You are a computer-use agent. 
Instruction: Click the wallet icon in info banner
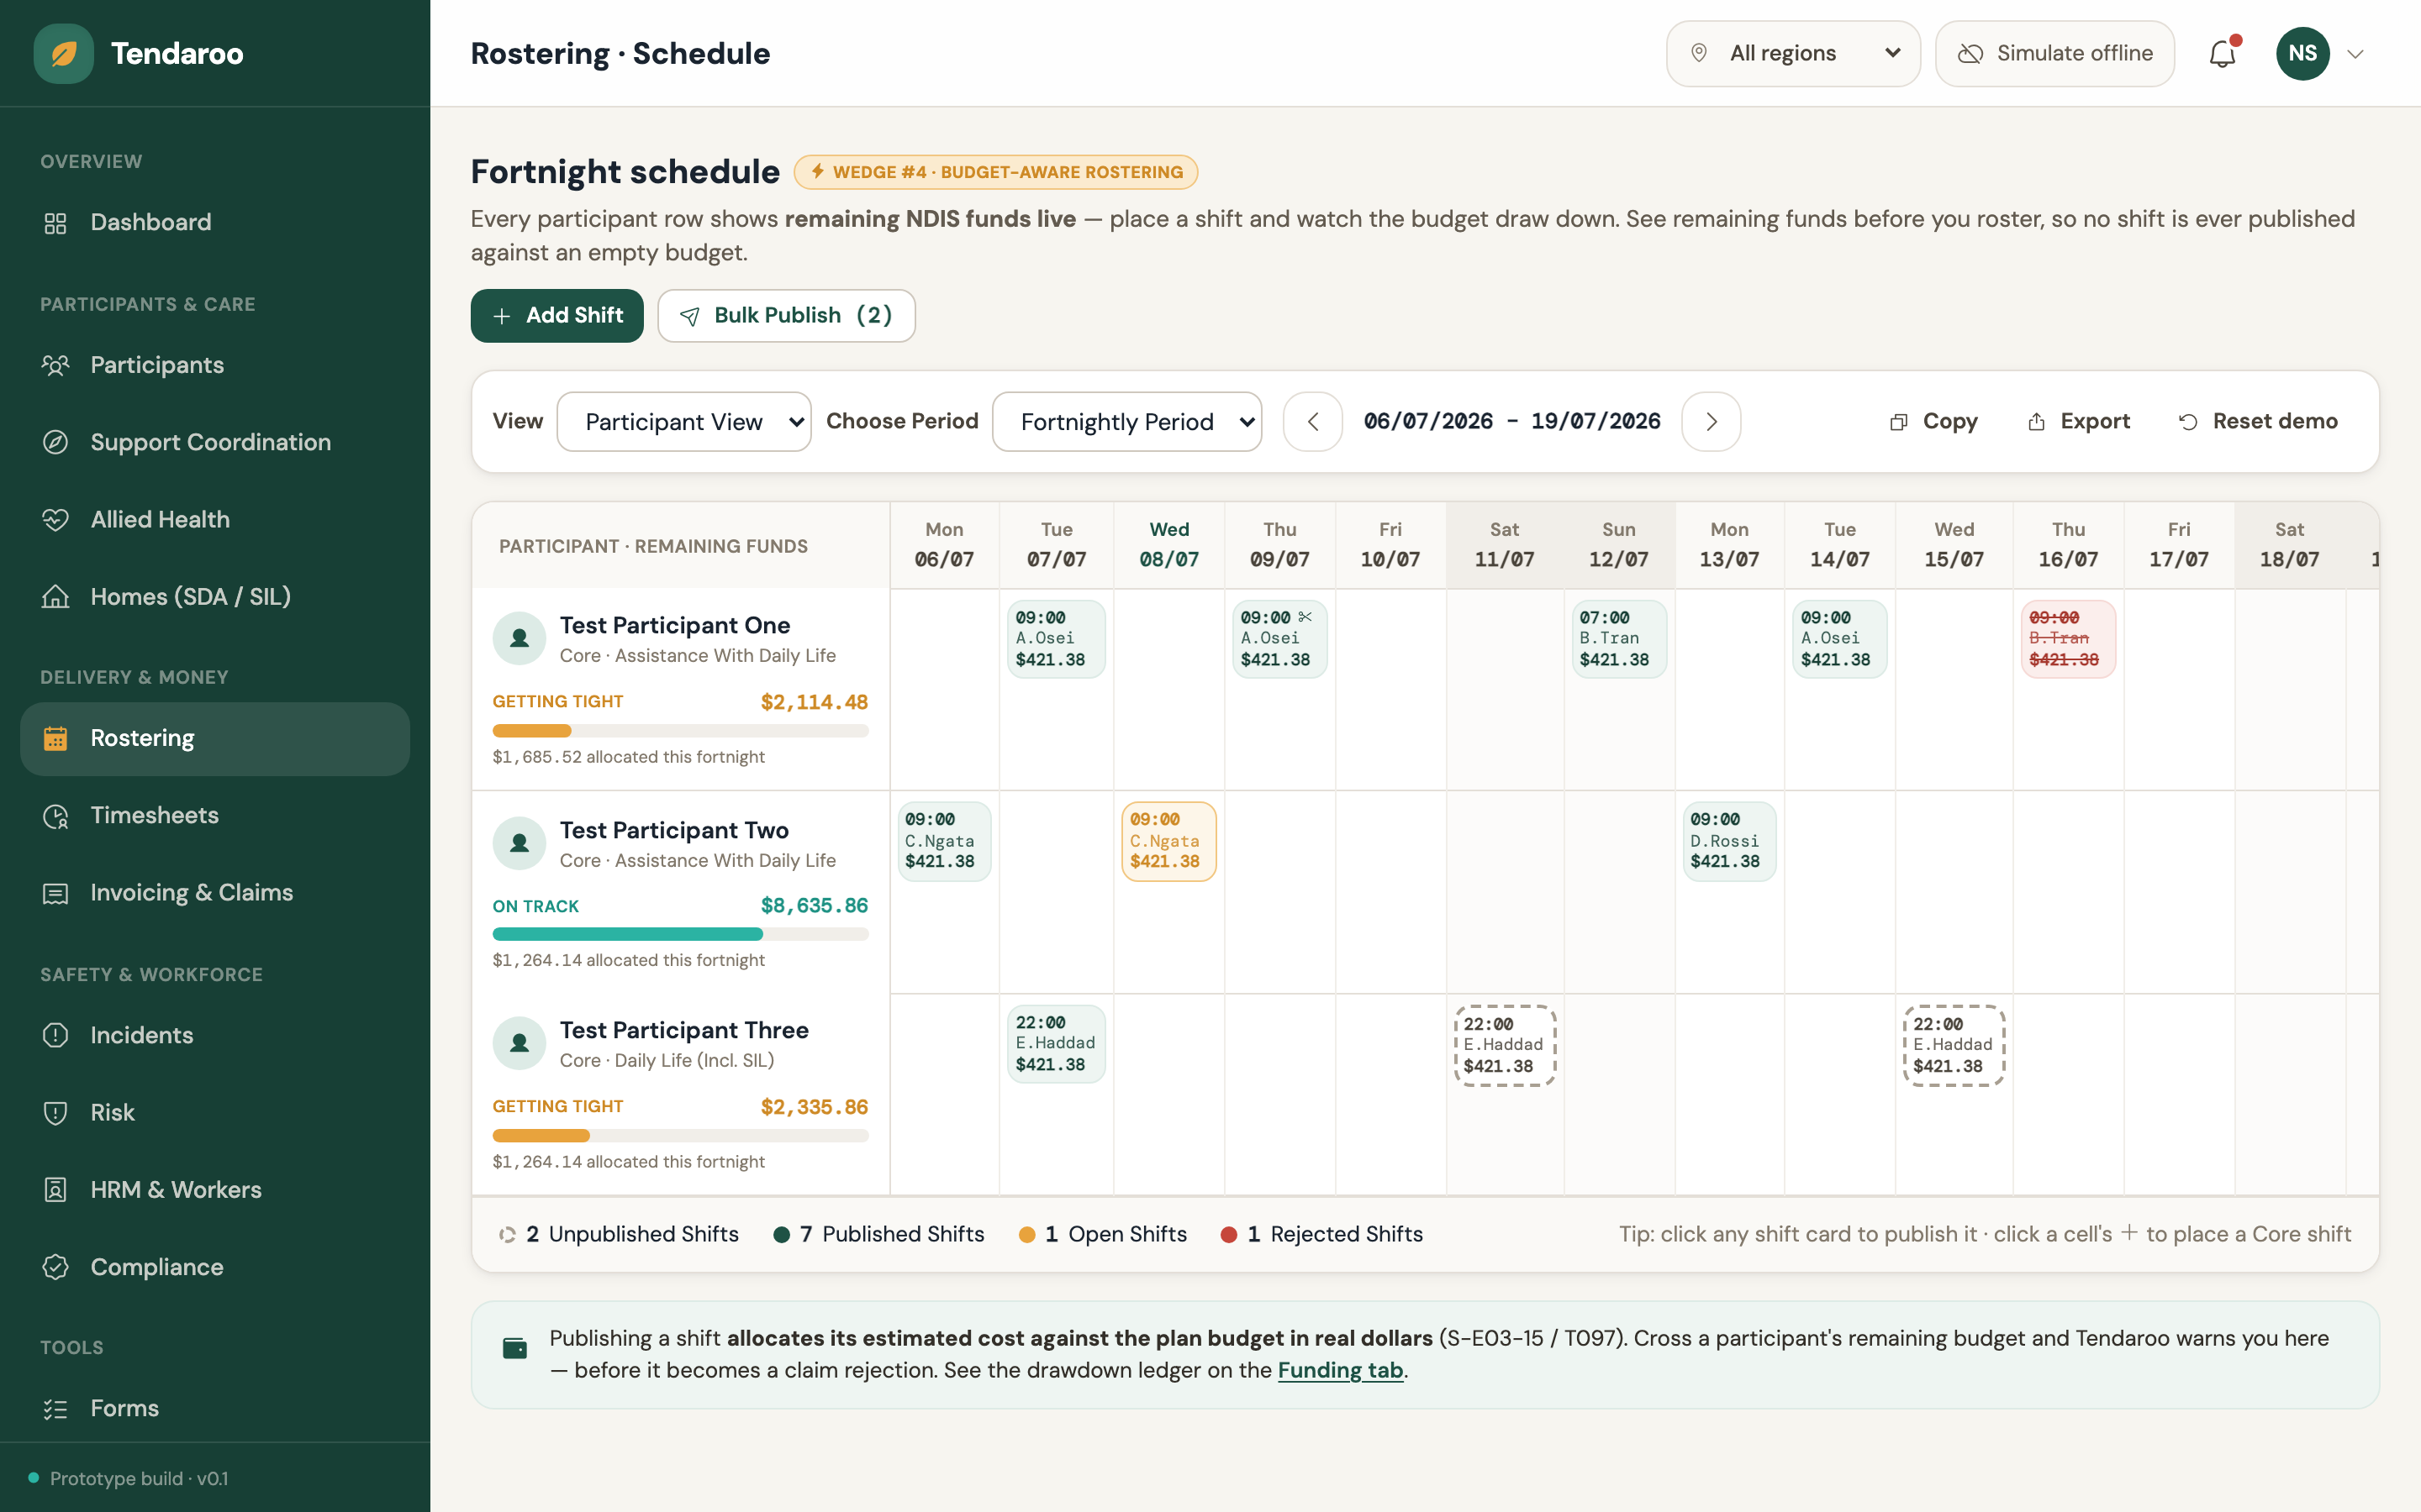pos(514,1349)
